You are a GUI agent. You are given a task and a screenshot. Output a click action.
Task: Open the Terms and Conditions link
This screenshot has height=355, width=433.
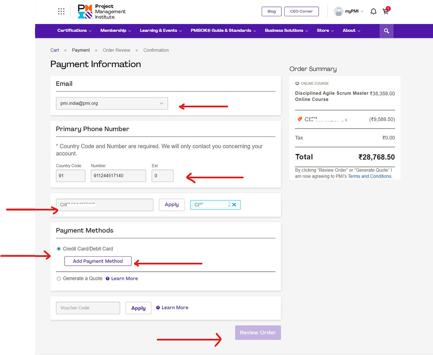[x=369, y=176]
